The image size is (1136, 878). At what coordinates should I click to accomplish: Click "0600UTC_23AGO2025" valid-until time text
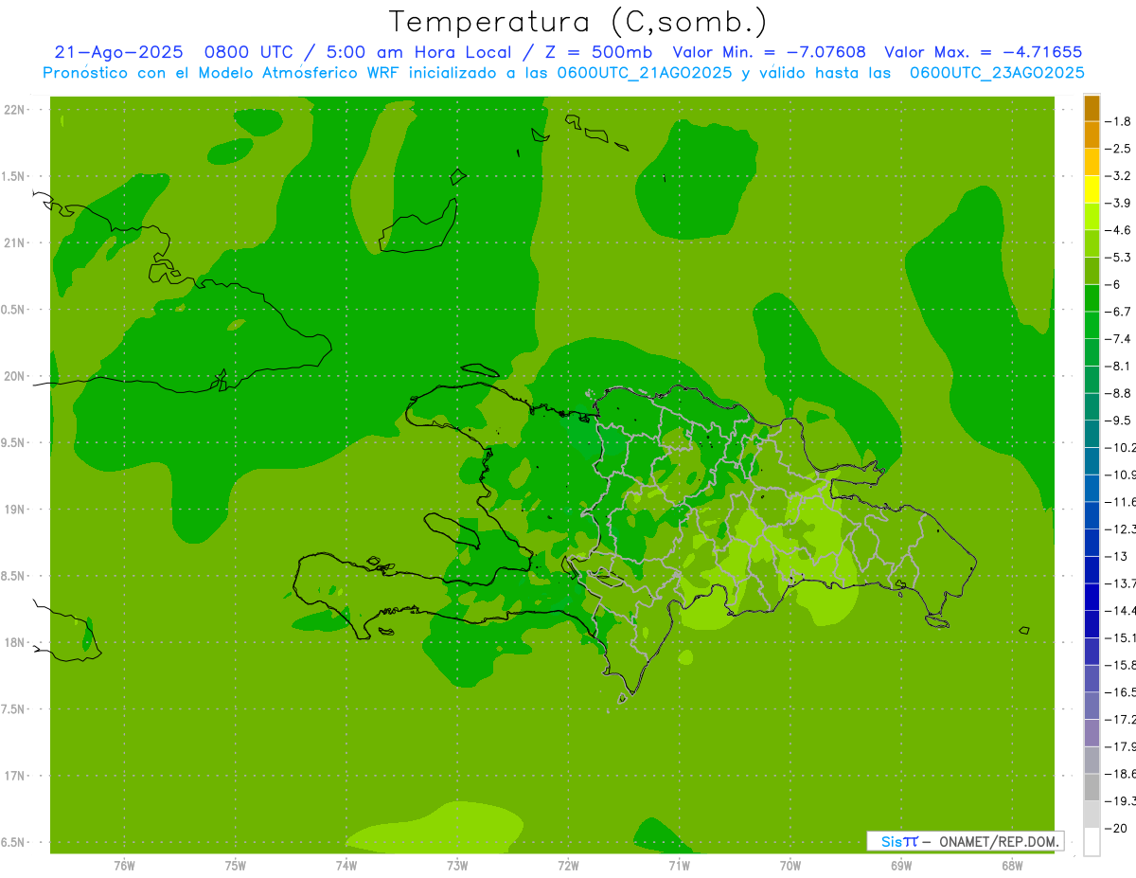point(997,73)
